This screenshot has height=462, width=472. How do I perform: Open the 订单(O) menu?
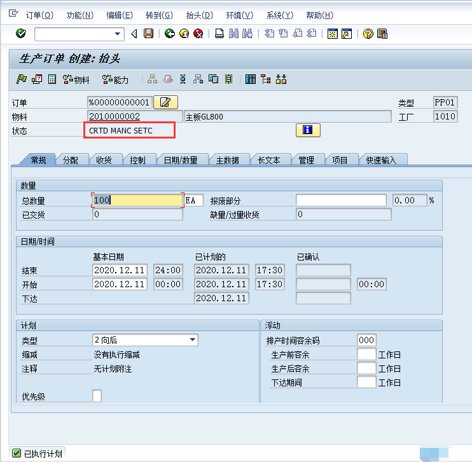(x=39, y=15)
